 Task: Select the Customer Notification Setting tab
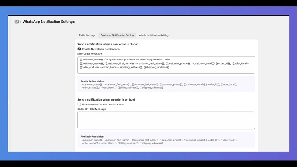coord(117,35)
